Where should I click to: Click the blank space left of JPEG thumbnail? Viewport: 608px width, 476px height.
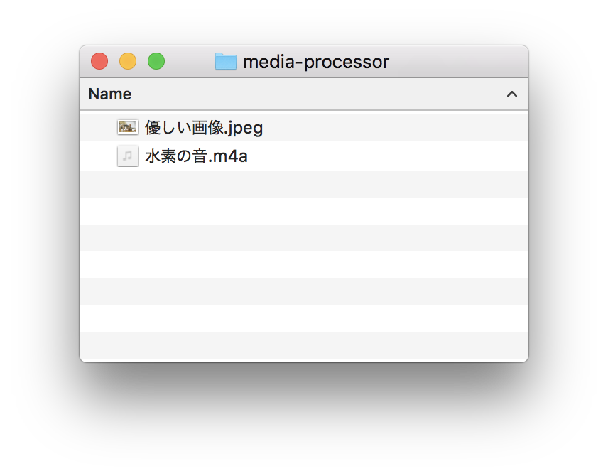tap(99, 127)
